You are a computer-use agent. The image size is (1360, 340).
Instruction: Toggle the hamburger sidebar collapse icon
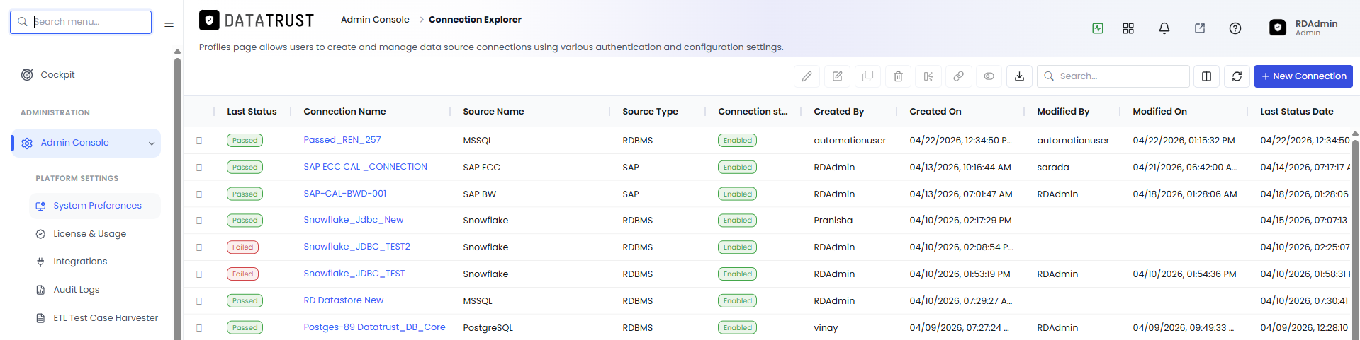pyautogui.click(x=169, y=23)
